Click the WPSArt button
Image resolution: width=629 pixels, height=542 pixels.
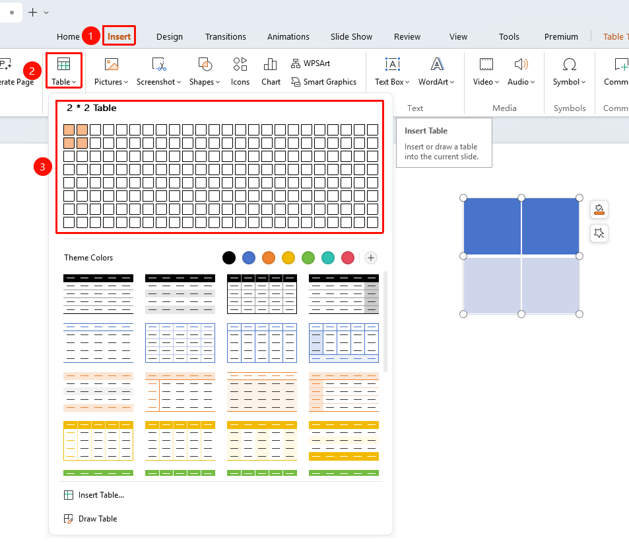(310, 63)
